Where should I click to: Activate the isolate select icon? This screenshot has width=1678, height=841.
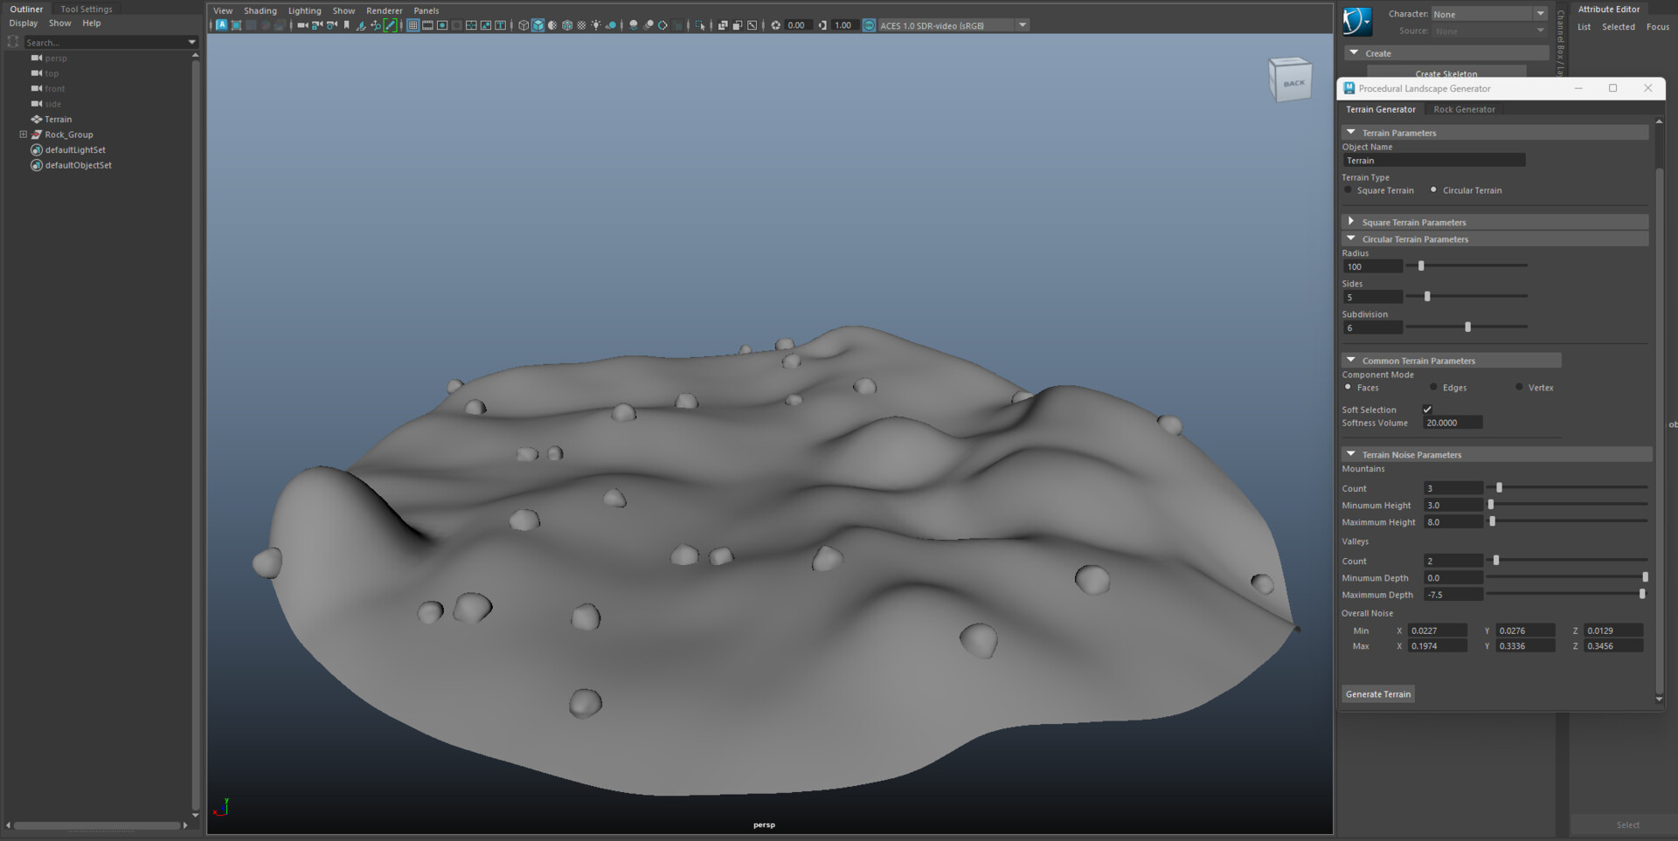[x=701, y=25]
